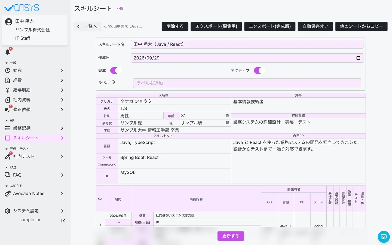The image size is (392, 245).
Task: Open the Avocado Notes menu item
Action: click(x=35, y=194)
